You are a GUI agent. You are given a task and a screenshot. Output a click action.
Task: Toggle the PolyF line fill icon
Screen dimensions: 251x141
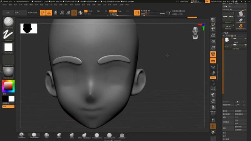[213, 114]
